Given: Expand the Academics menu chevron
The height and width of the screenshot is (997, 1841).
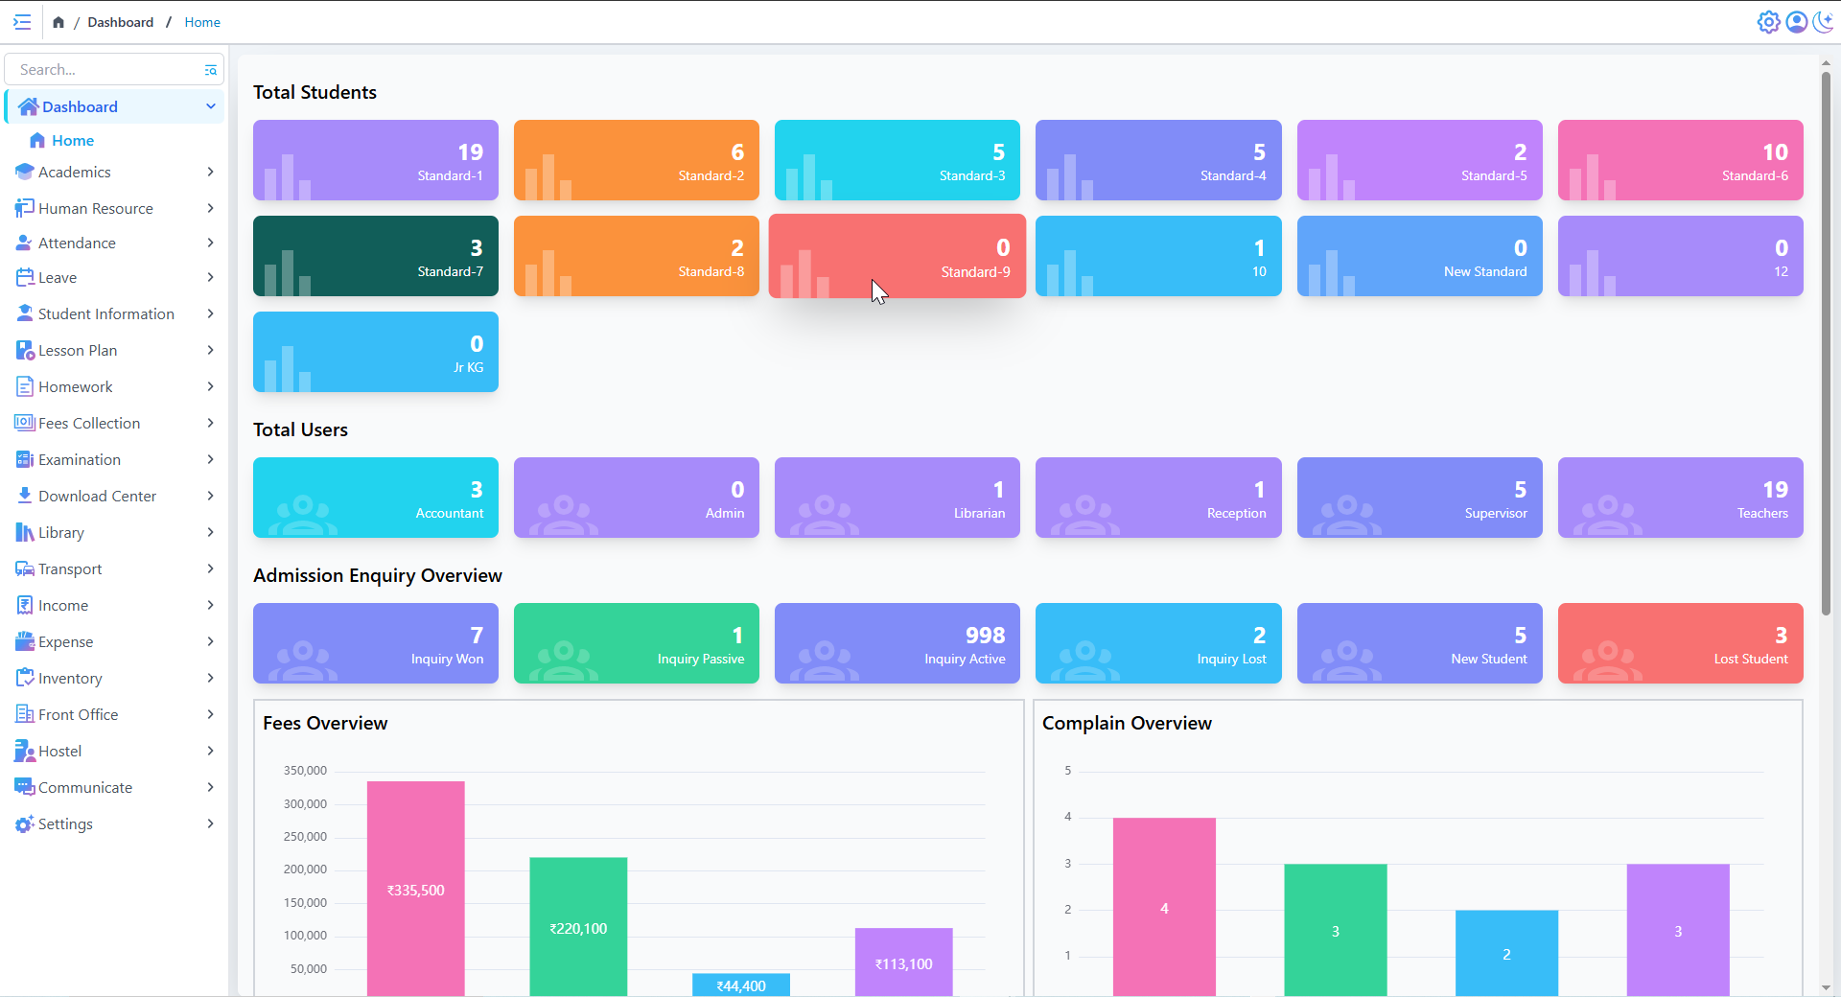Looking at the screenshot, I should tap(210, 172).
